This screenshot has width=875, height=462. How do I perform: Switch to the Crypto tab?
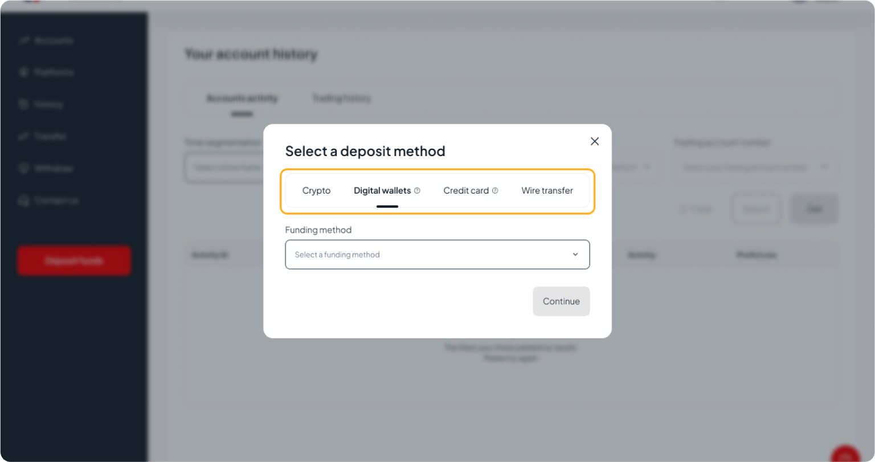316,190
